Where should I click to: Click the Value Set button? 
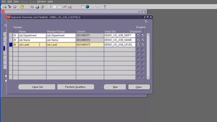pos(37,87)
